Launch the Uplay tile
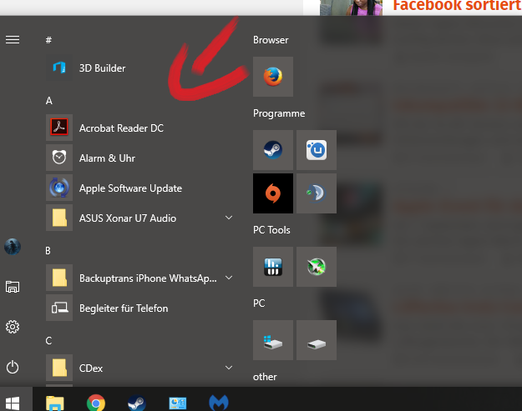 pyautogui.click(x=317, y=150)
